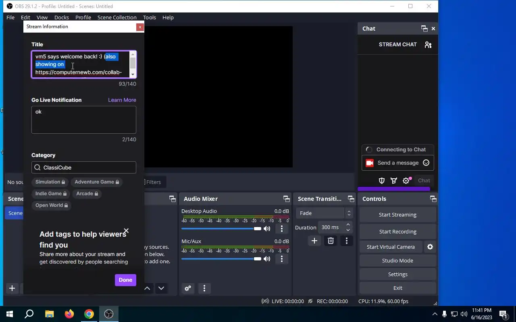This screenshot has width=516, height=322.
Task: Mute the Desktop Audio speaker
Action: 267,229
